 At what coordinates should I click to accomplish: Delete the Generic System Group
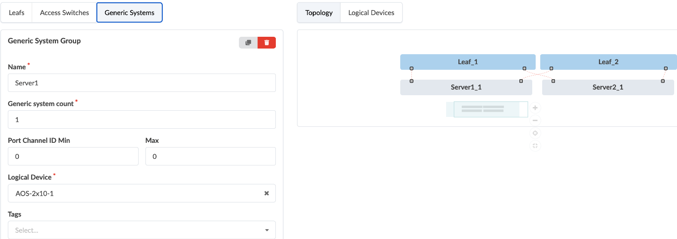267,43
